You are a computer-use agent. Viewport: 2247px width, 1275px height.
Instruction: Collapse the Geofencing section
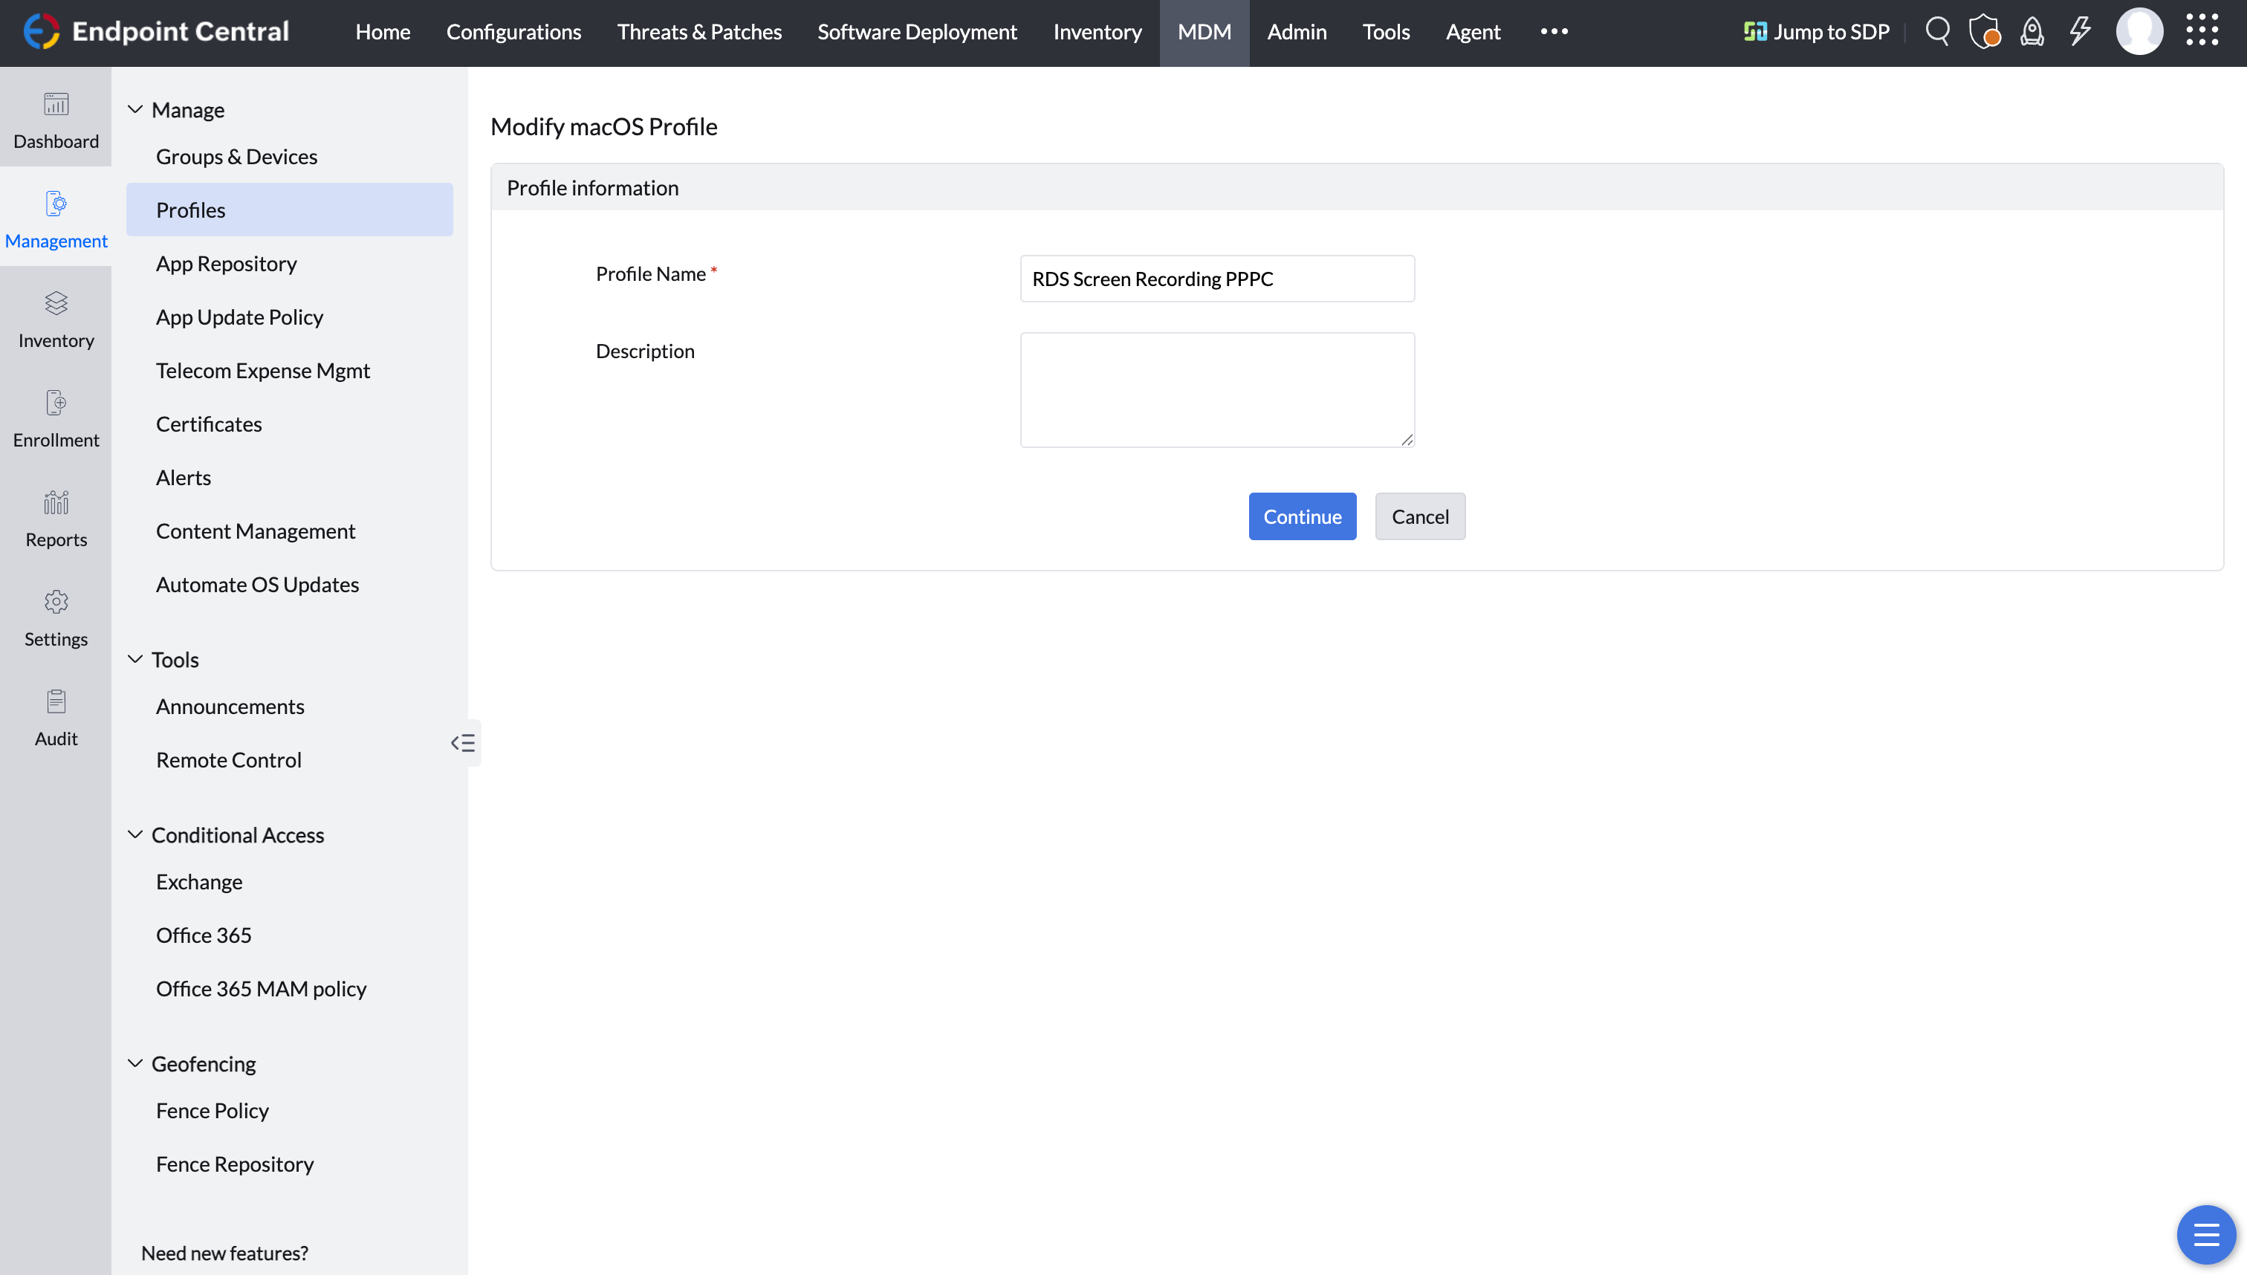click(136, 1063)
